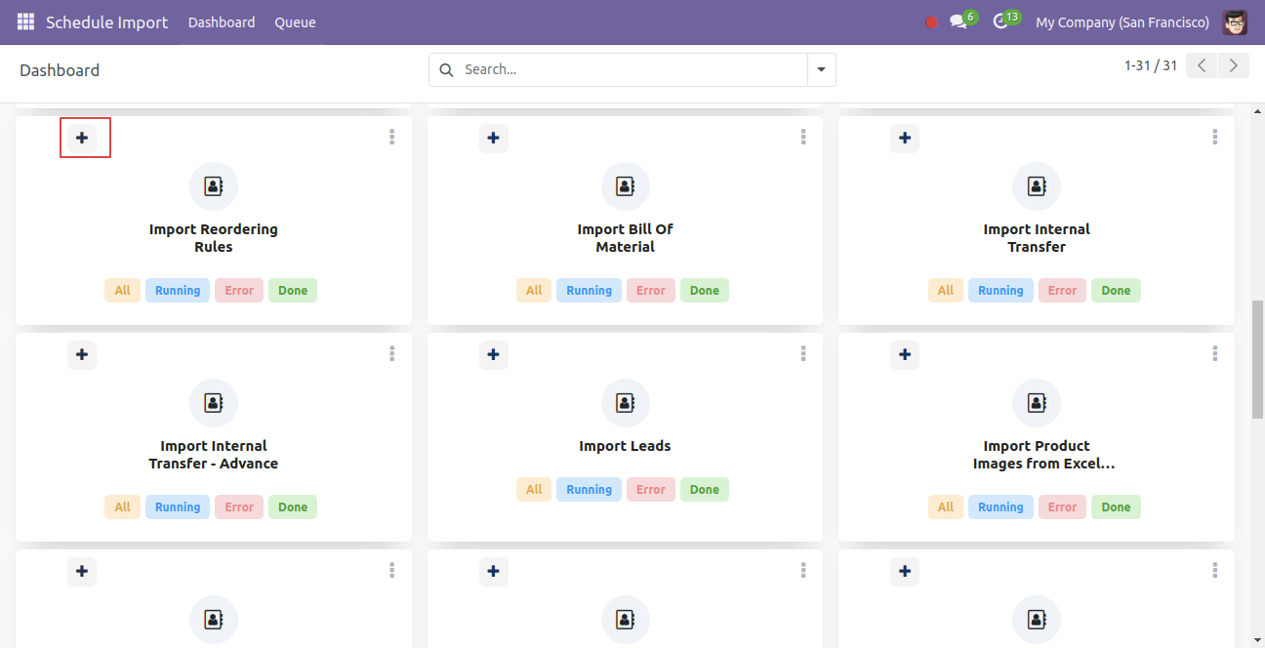Click plus icon on Import Internal Transfer - Advance card
This screenshot has width=1265, height=648.
point(82,354)
